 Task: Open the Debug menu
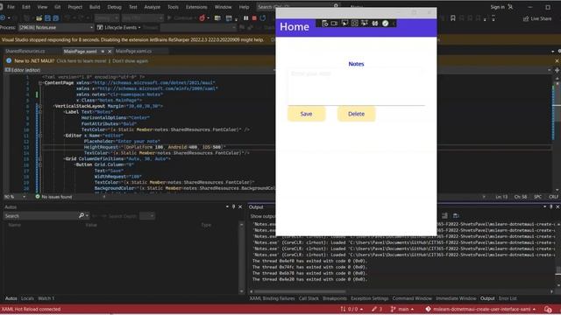[x=114, y=7]
